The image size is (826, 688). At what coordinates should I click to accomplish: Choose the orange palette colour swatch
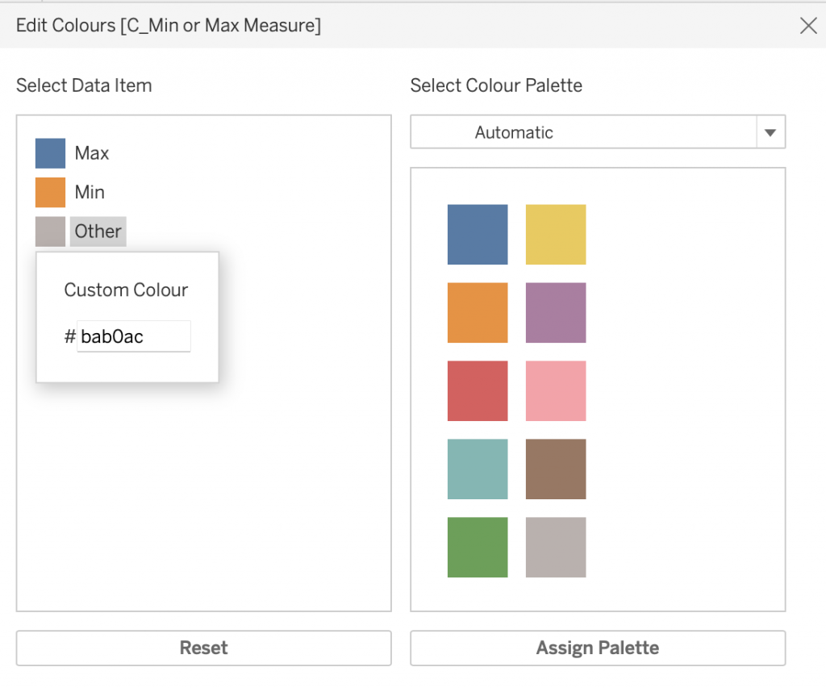(478, 313)
